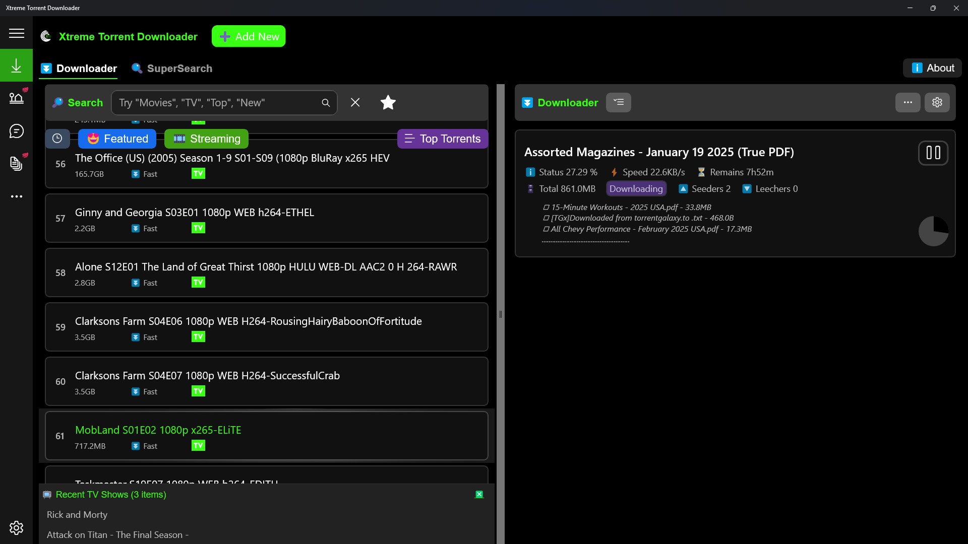Viewport: 968px width, 544px height.
Task: Close the Recent TV Shows panel
Action: (x=479, y=495)
